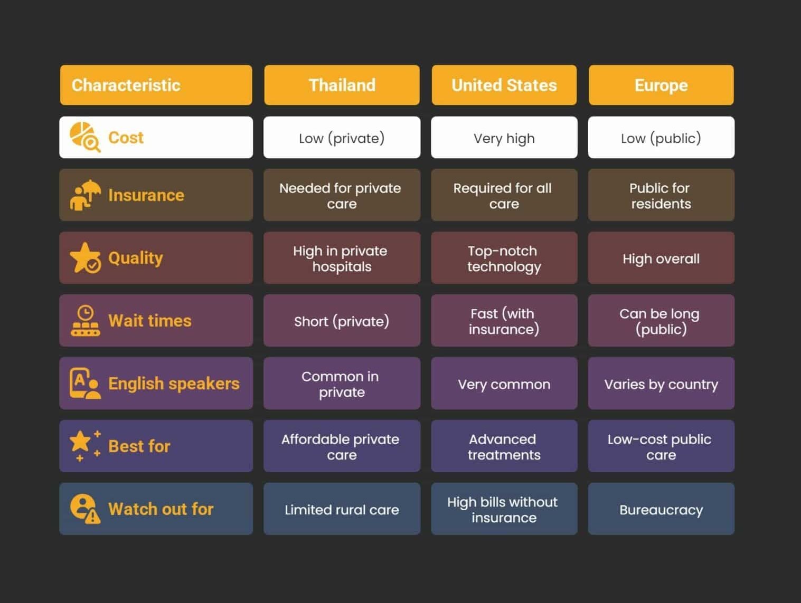Click the Cost row label text
Viewport: 801px width, 603px height.
(126, 138)
